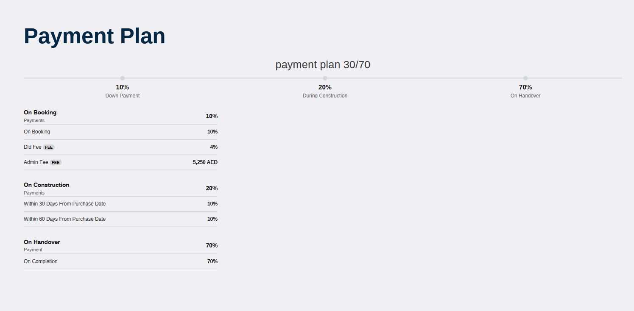Viewport: 634px width, 311px height.
Task: Click the FEE badge beside Admin Fee
Action: coord(56,163)
